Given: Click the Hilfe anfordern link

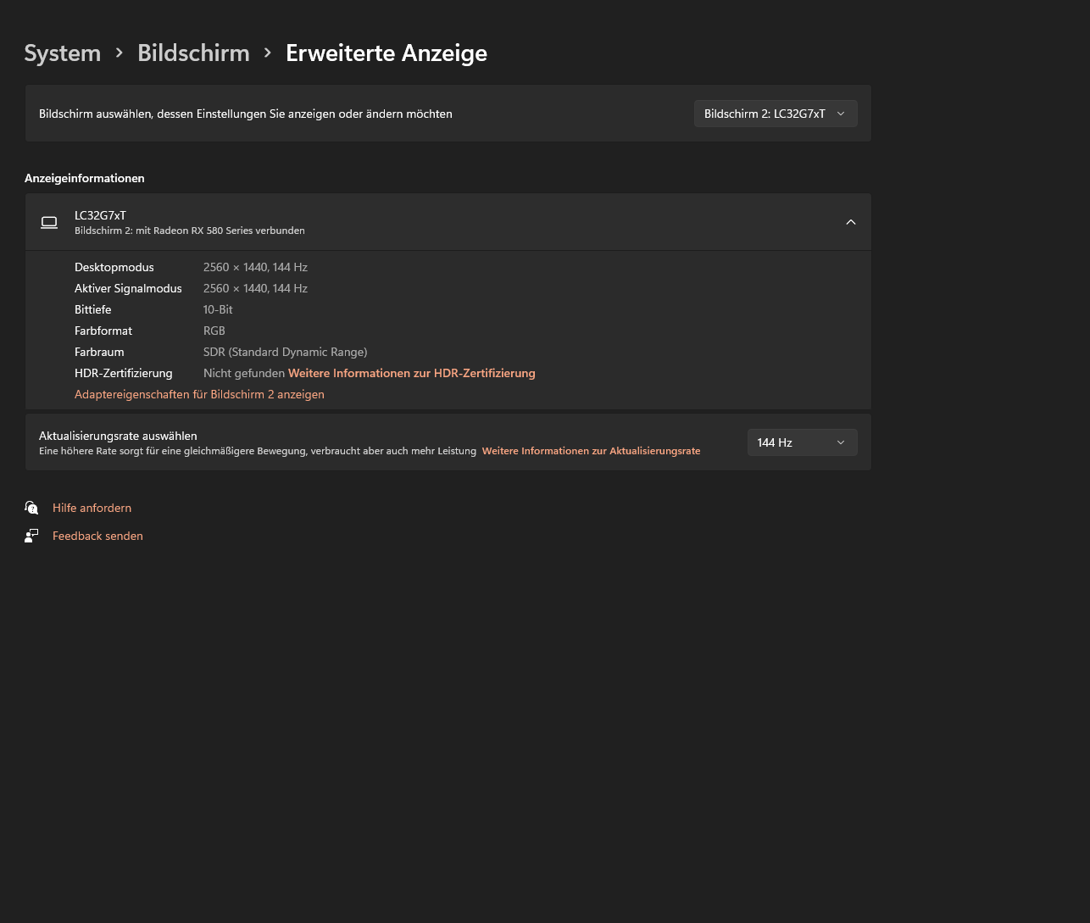Looking at the screenshot, I should [92, 508].
